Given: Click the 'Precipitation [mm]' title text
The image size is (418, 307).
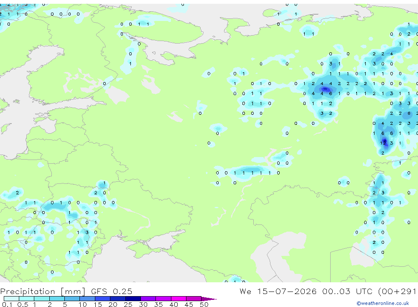Looking at the screenshot, I should 43,291.
